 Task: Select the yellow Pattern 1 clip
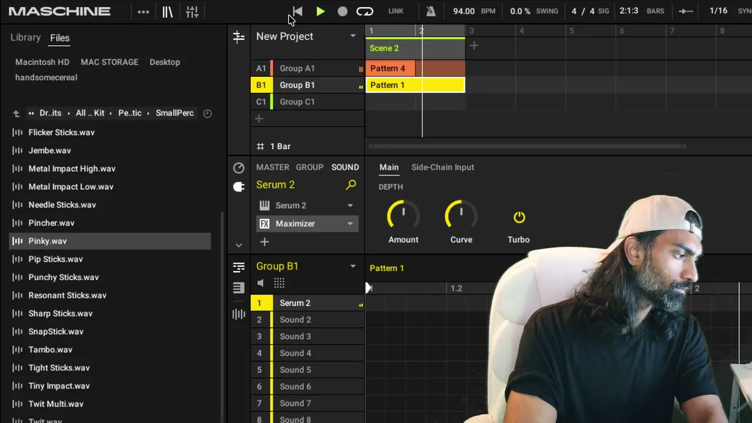point(415,85)
